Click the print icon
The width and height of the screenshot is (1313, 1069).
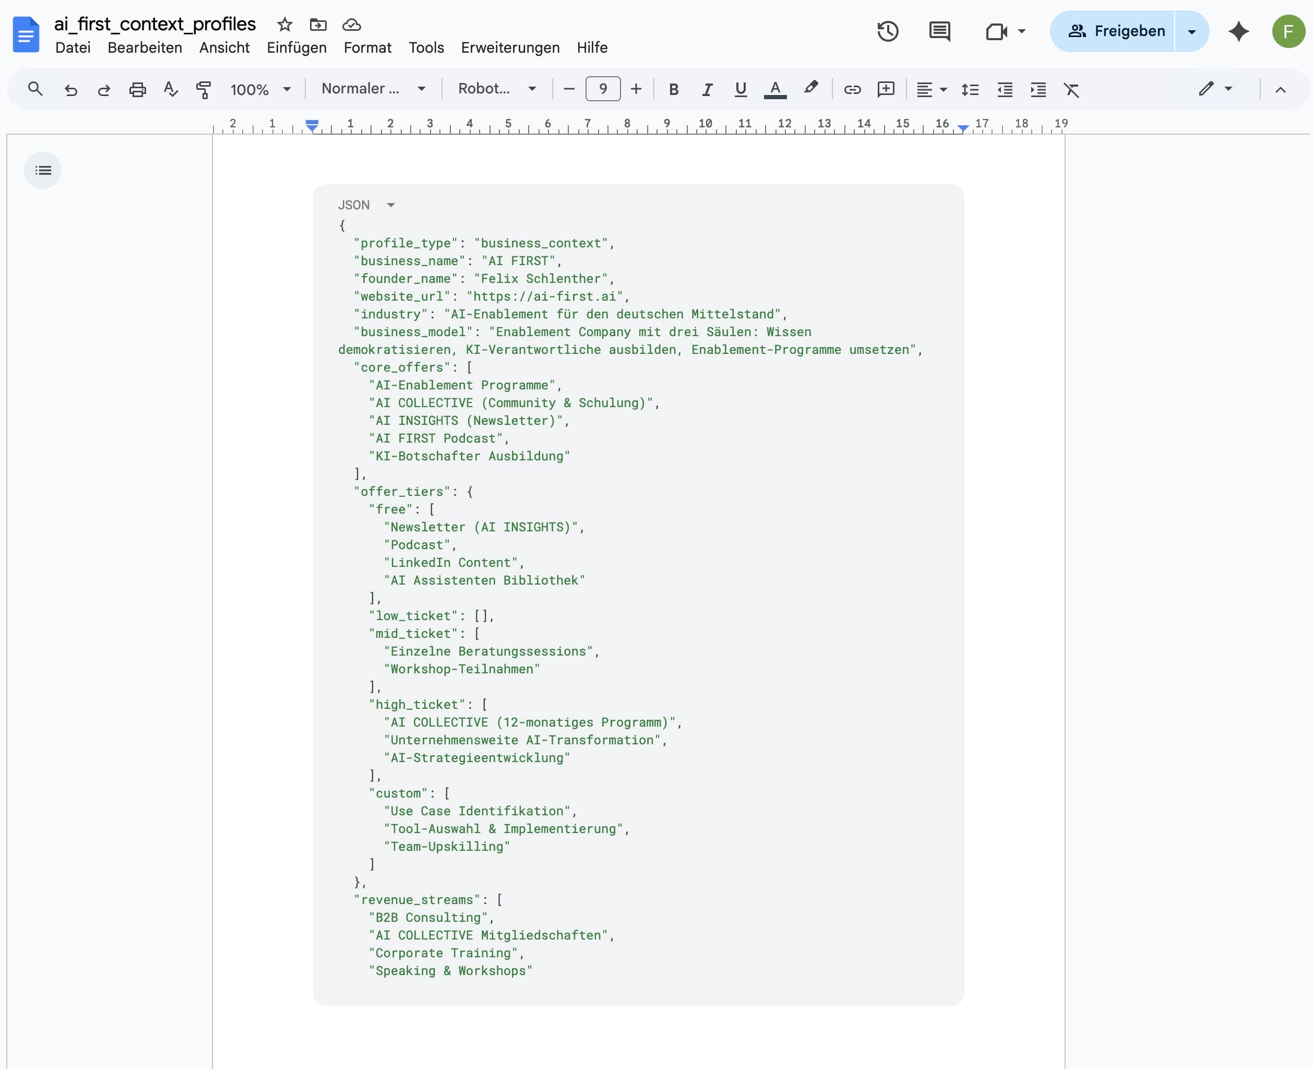[x=137, y=90]
